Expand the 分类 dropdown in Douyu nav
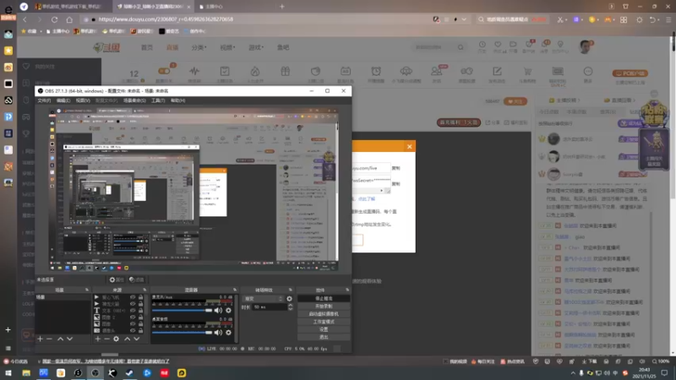 [x=199, y=47]
